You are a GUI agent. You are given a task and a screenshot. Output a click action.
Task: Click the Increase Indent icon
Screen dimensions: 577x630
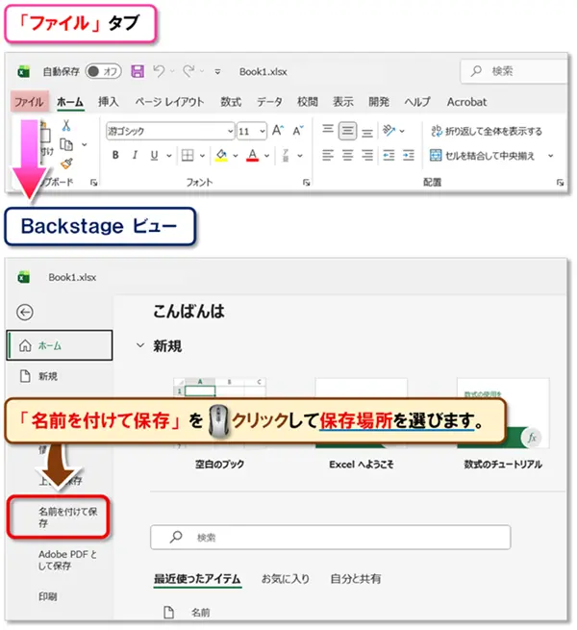coord(409,155)
